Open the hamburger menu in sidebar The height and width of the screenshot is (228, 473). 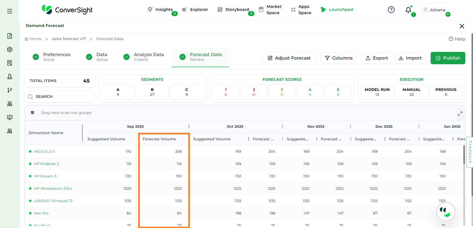click(10, 11)
